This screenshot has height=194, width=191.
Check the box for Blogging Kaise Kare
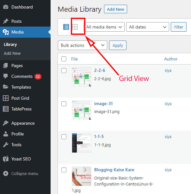(64, 170)
